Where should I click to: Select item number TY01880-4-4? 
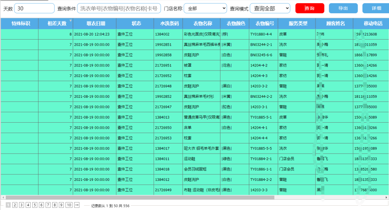[x=263, y=34]
